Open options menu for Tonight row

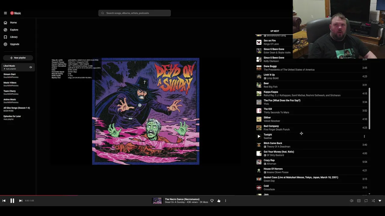(x=364, y=136)
